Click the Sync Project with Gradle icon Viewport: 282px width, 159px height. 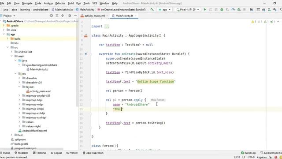(x=263, y=9)
